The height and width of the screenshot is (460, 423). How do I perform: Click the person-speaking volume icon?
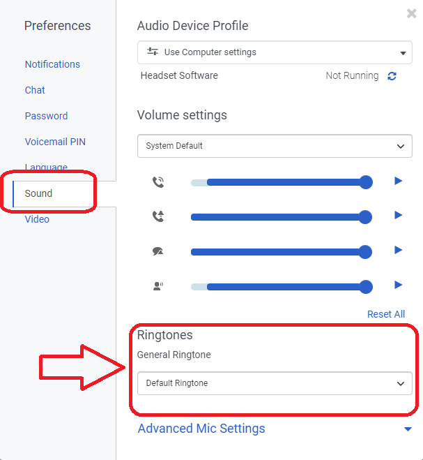click(158, 285)
